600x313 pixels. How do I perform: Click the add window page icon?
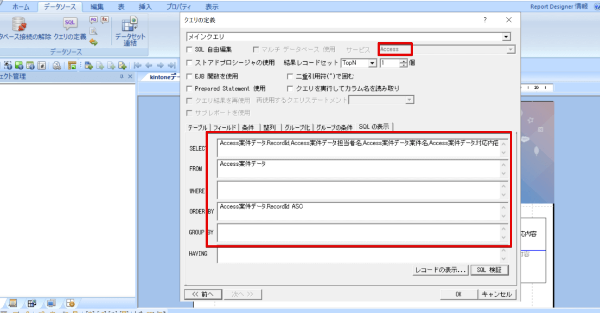(89, 66)
